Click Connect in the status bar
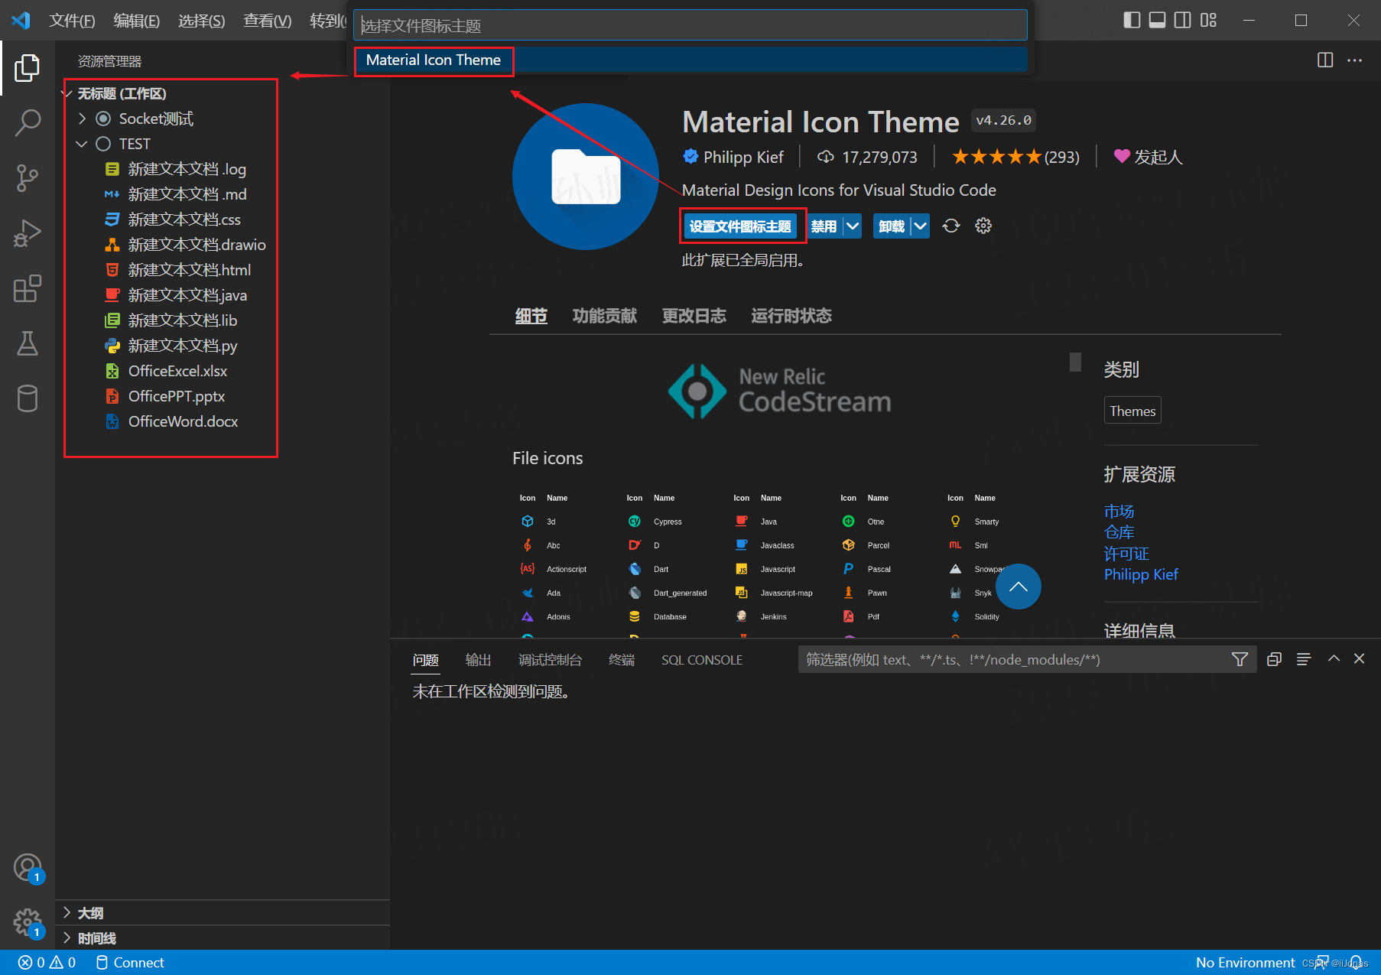 (x=130, y=962)
